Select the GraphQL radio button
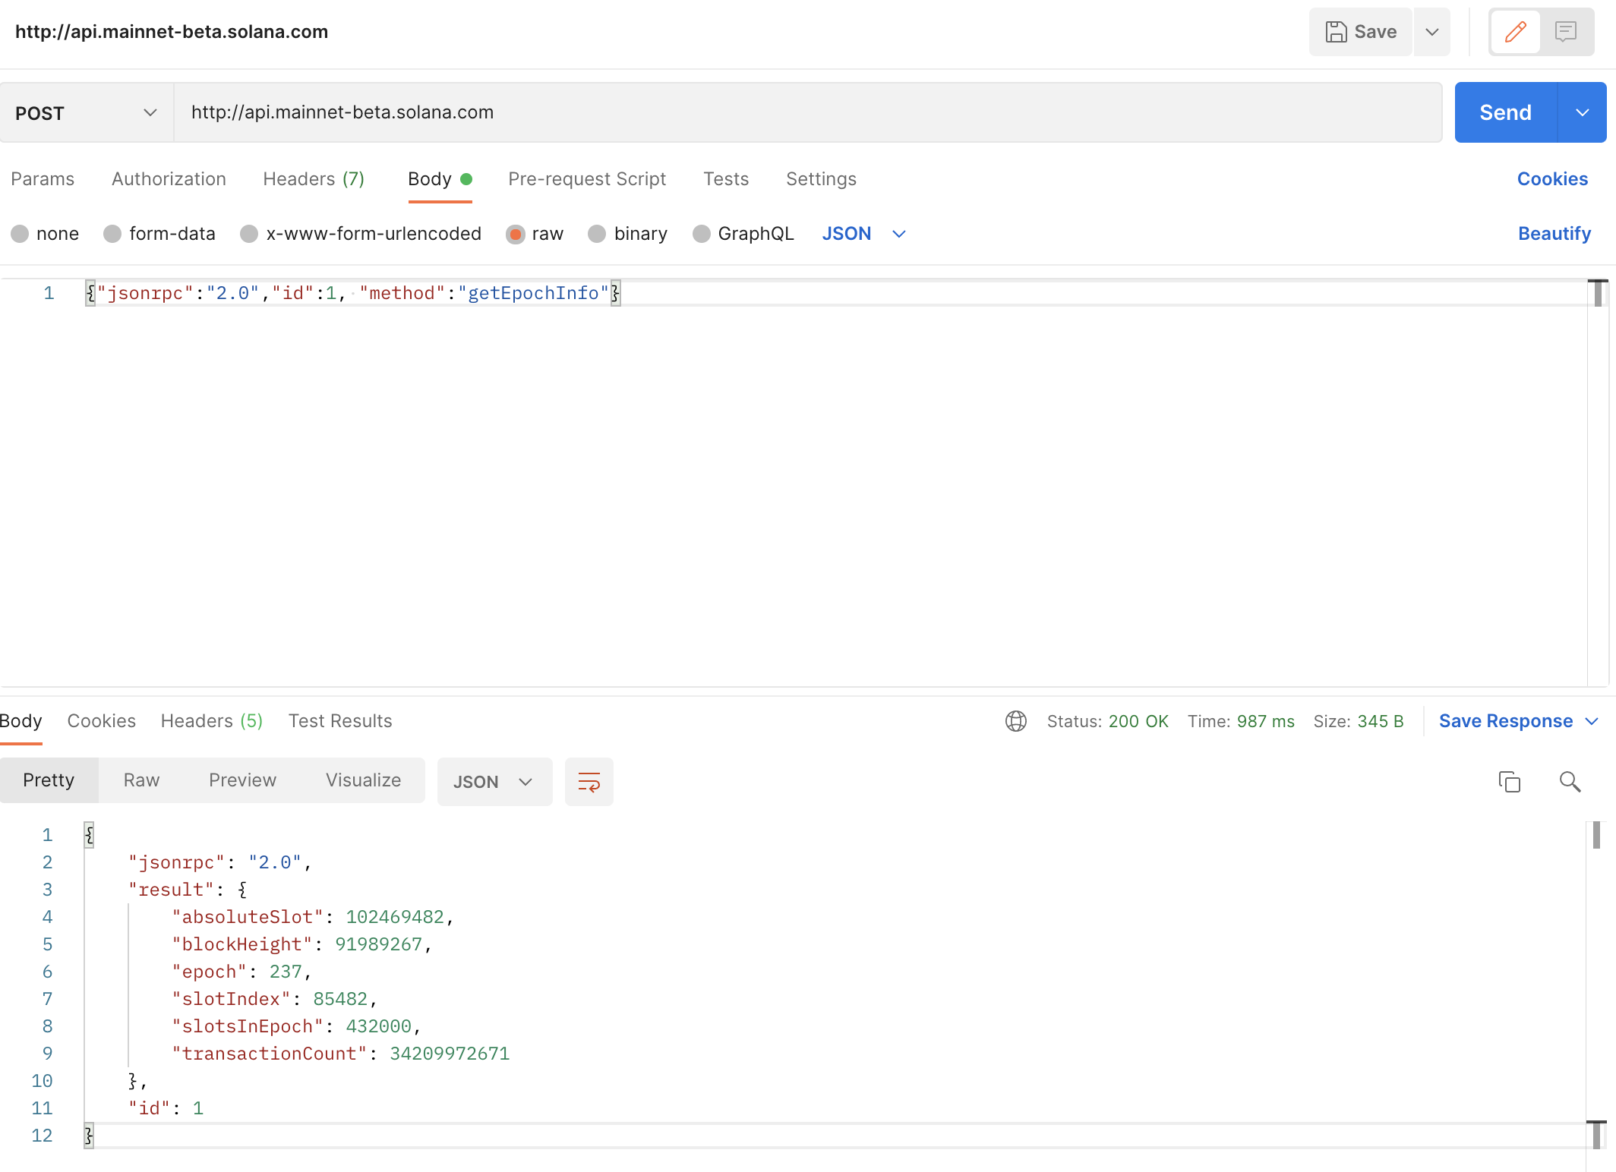The height and width of the screenshot is (1172, 1616). pyautogui.click(x=702, y=234)
